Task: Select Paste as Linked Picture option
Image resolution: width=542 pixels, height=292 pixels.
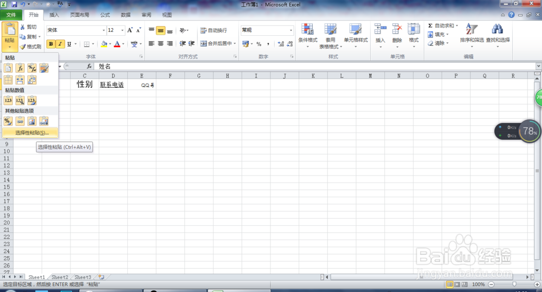Action: pyautogui.click(x=44, y=121)
